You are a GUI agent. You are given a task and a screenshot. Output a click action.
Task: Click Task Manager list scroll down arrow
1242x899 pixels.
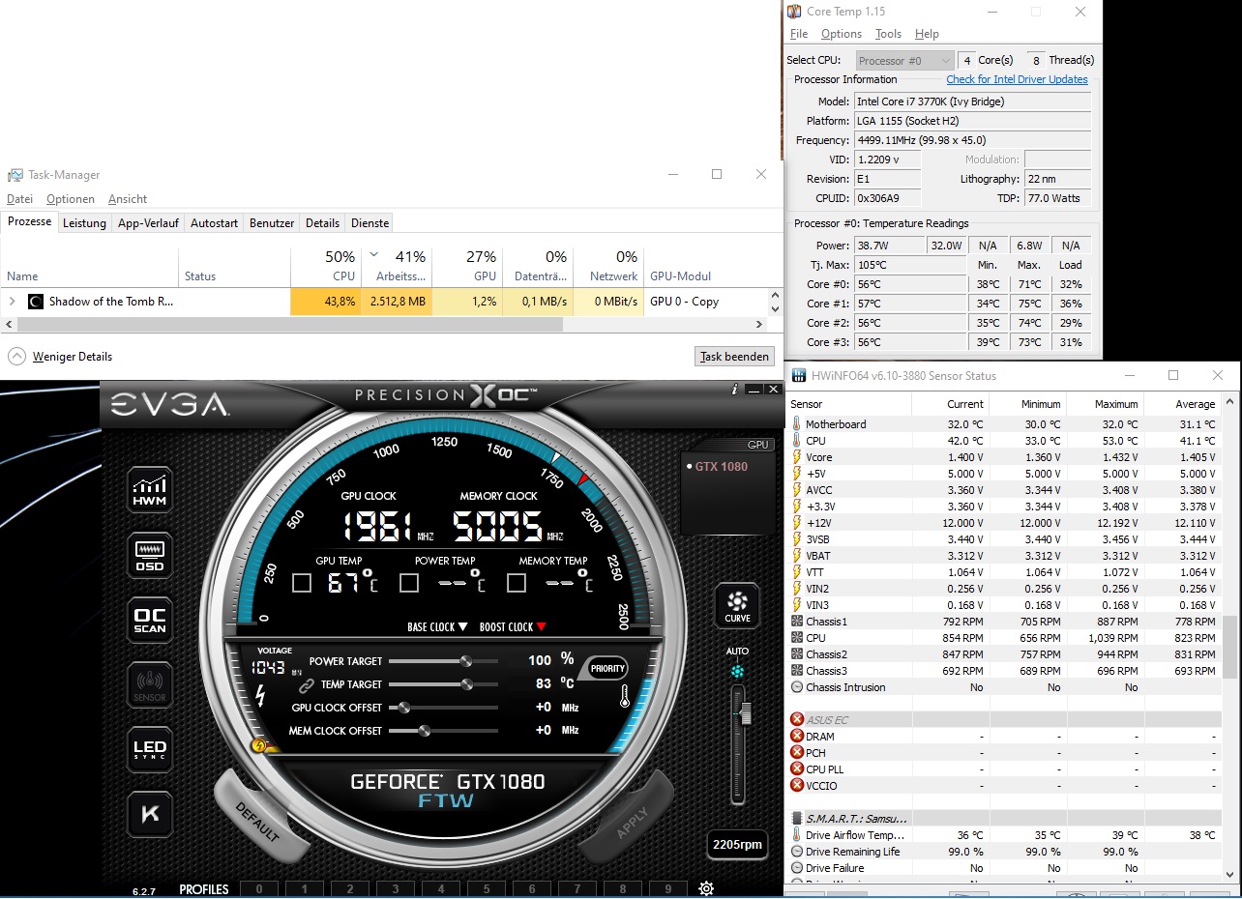[x=774, y=308]
